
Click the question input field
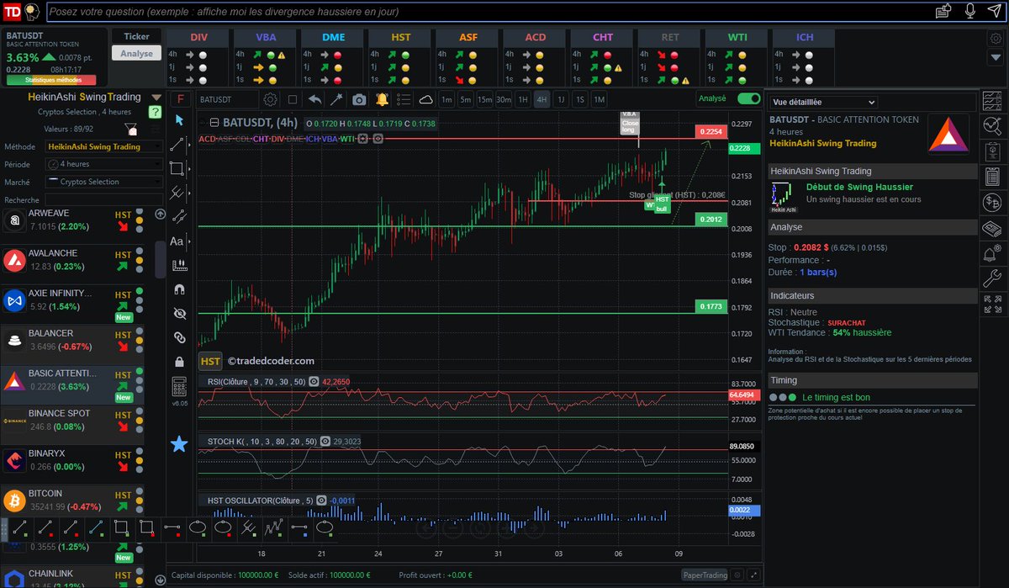486,12
